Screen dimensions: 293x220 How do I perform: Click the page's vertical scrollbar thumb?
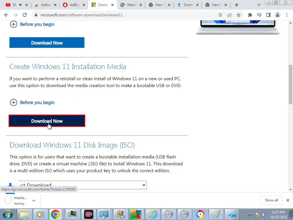pos(290,84)
